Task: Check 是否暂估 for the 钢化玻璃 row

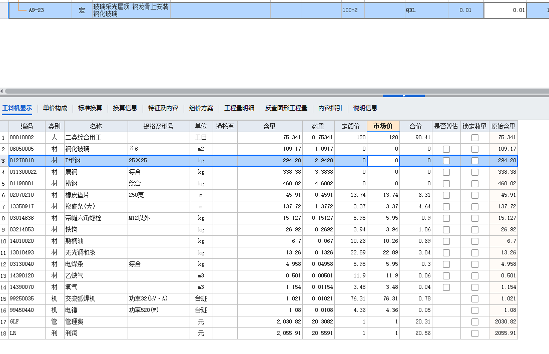Action: tap(445, 149)
